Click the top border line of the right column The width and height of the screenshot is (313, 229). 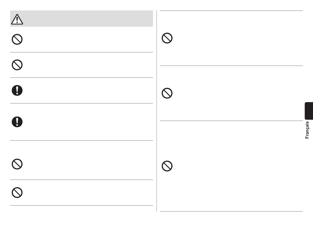[231, 11]
